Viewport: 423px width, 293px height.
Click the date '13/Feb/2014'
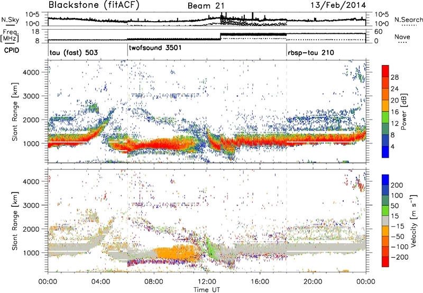[x=338, y=5]
